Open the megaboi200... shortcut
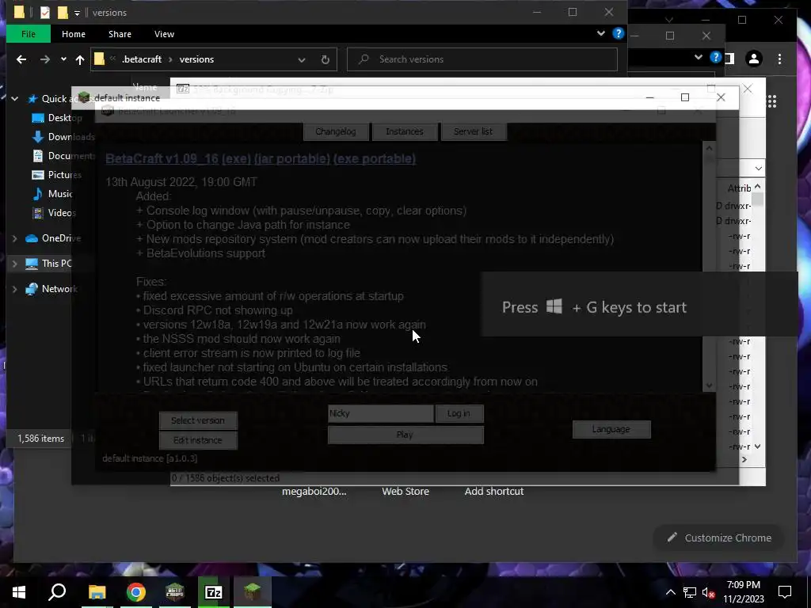The width and height of the screenshot is (811, 608). click(314, 491)
